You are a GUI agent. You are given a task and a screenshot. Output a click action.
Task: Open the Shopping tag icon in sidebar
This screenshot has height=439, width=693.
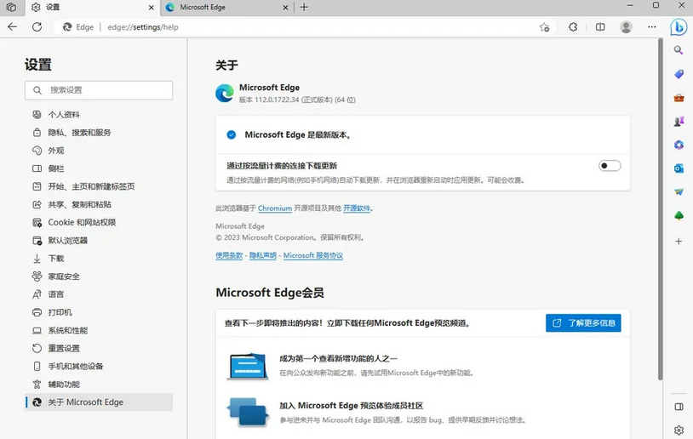click(x=679, y=74)
